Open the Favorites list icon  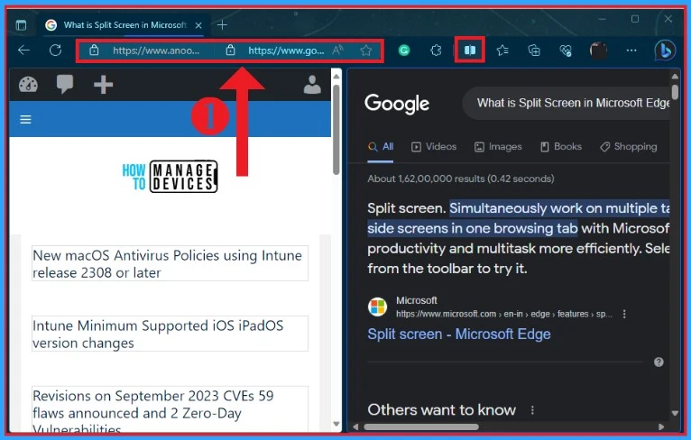point(502,50)
